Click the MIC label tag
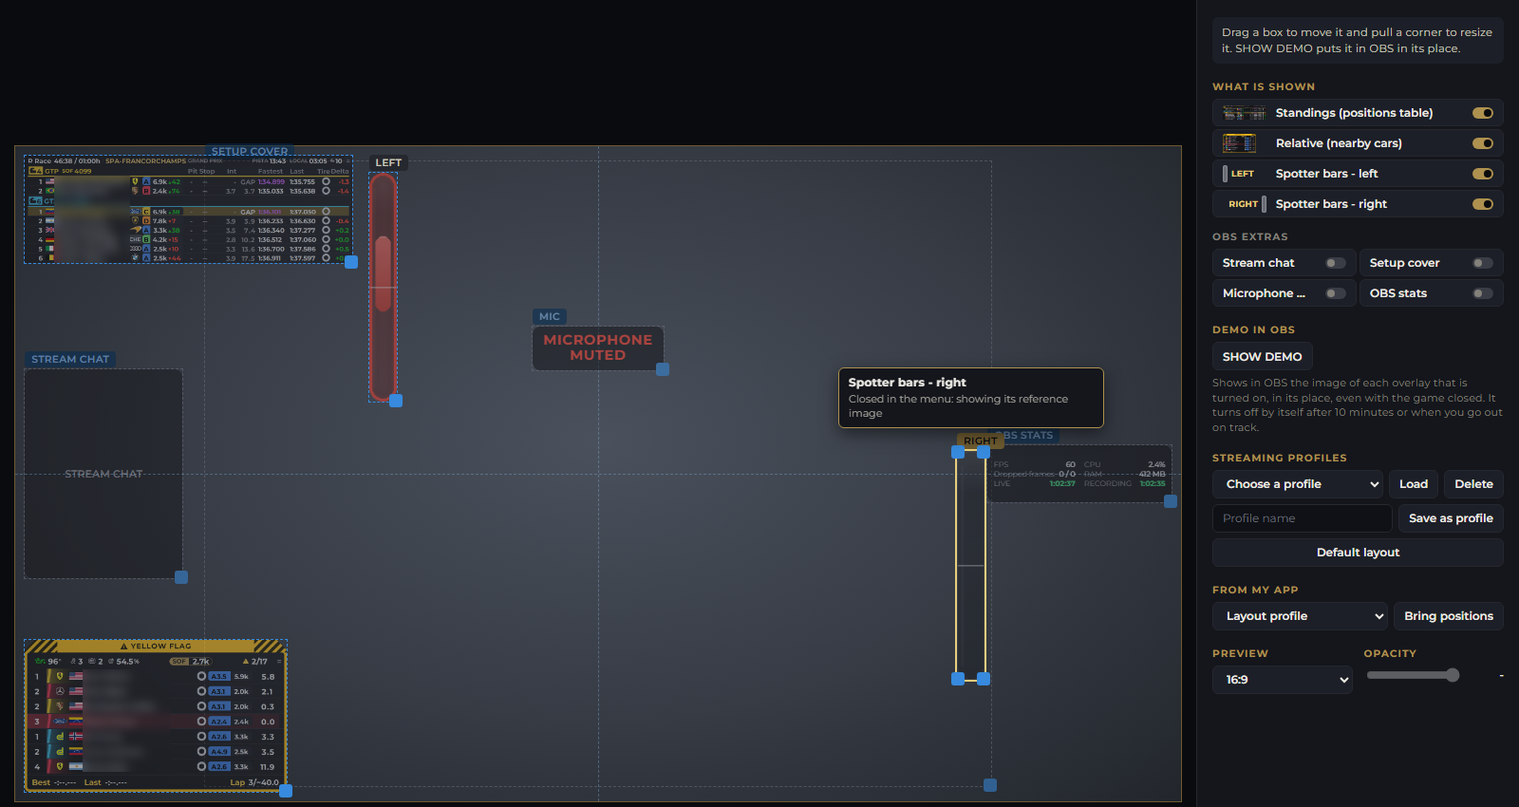The image size is (1519, 807). 550,317
